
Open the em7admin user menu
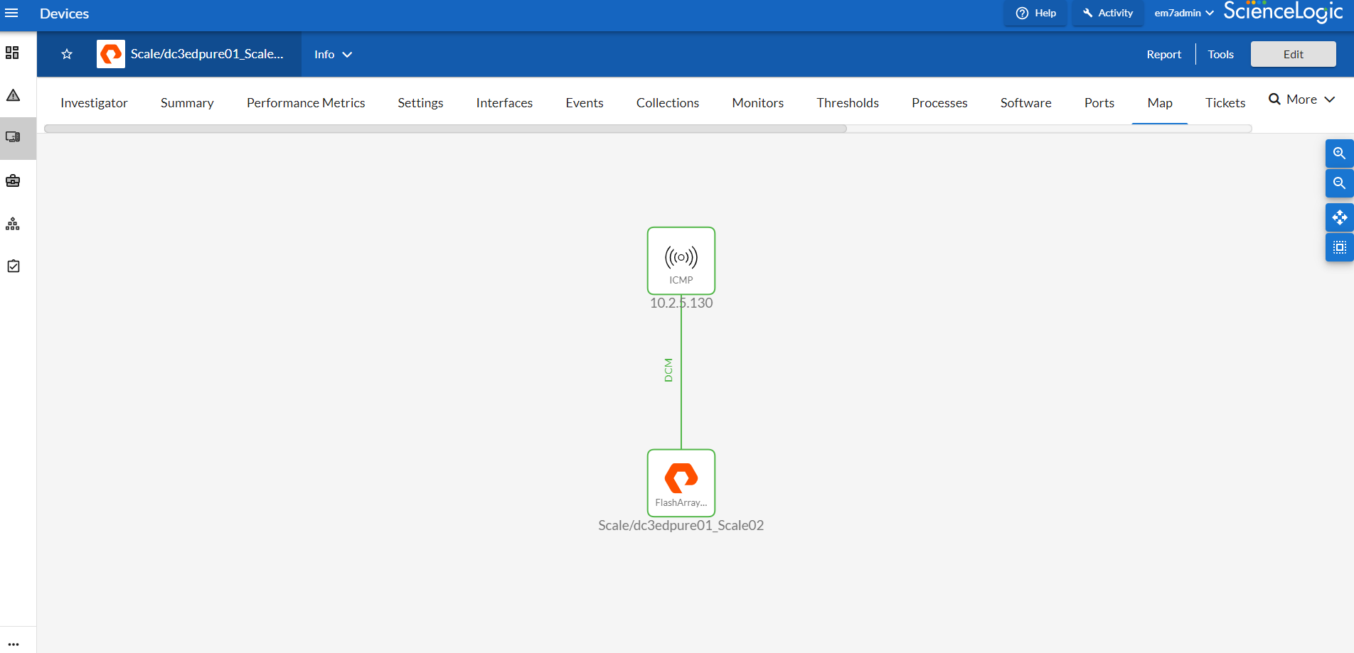[1183, 13]
